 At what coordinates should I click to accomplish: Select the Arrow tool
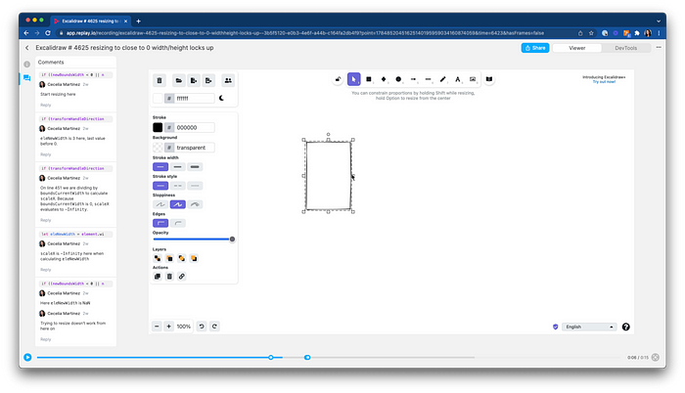[x=413, y=79]
